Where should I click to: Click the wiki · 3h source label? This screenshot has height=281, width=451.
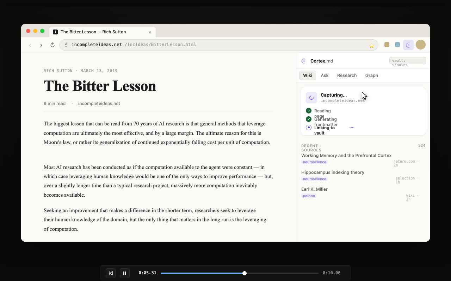pos(413,197)
